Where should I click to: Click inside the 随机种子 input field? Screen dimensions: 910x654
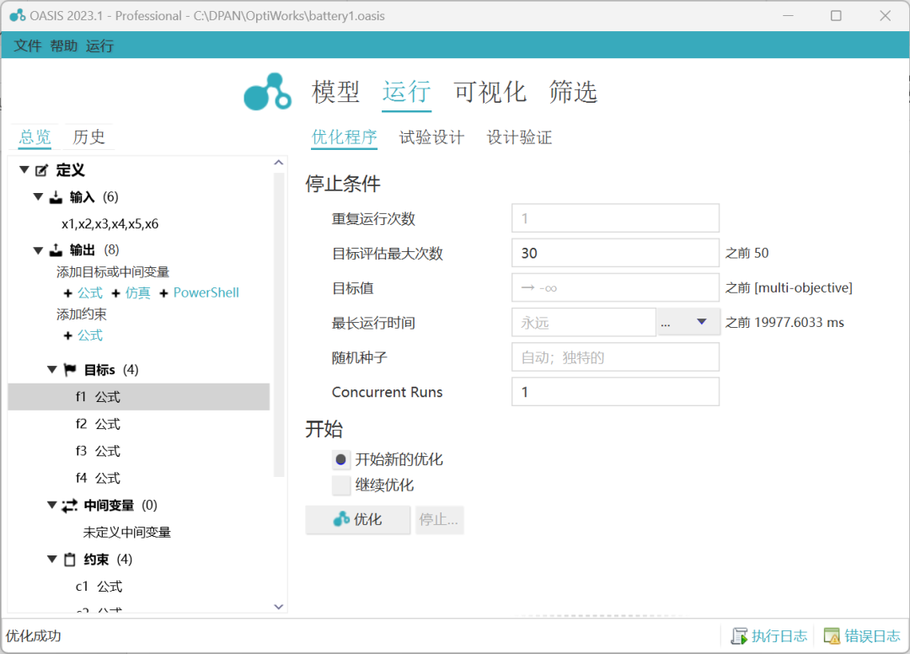coord(615,356)
